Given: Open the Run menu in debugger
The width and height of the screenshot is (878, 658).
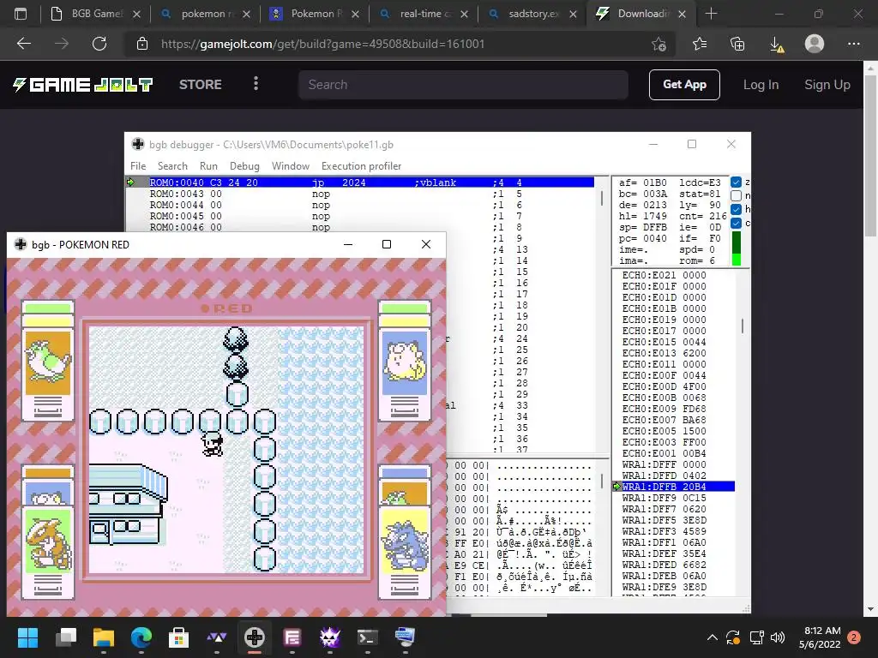Looking at the screenshot, I should click(x=208, y=166).
